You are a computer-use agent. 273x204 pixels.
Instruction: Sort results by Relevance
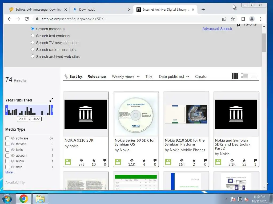[97, 76]
